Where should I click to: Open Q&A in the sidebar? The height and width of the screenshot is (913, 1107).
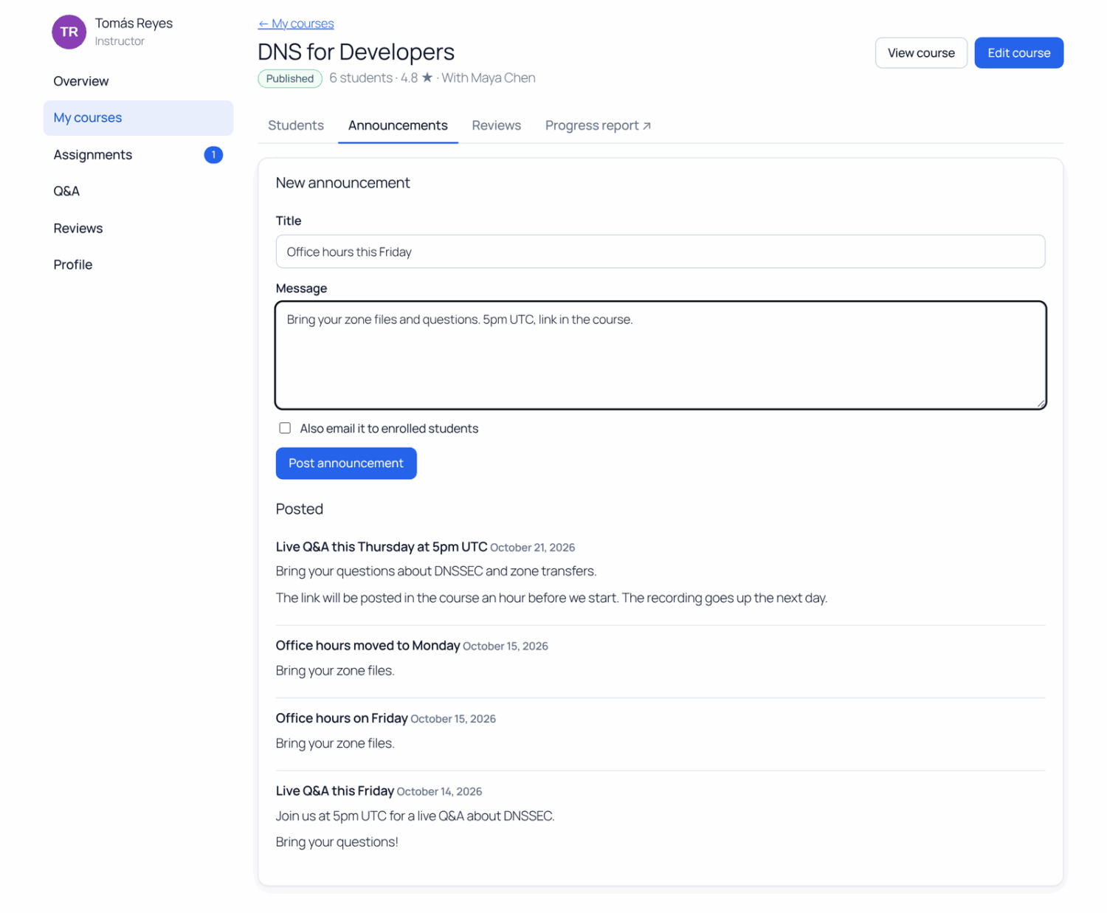pyautogui.click(x=139, y=191)
